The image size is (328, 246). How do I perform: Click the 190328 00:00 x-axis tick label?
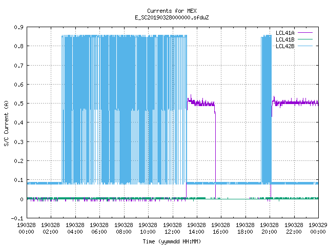[26, 229]
